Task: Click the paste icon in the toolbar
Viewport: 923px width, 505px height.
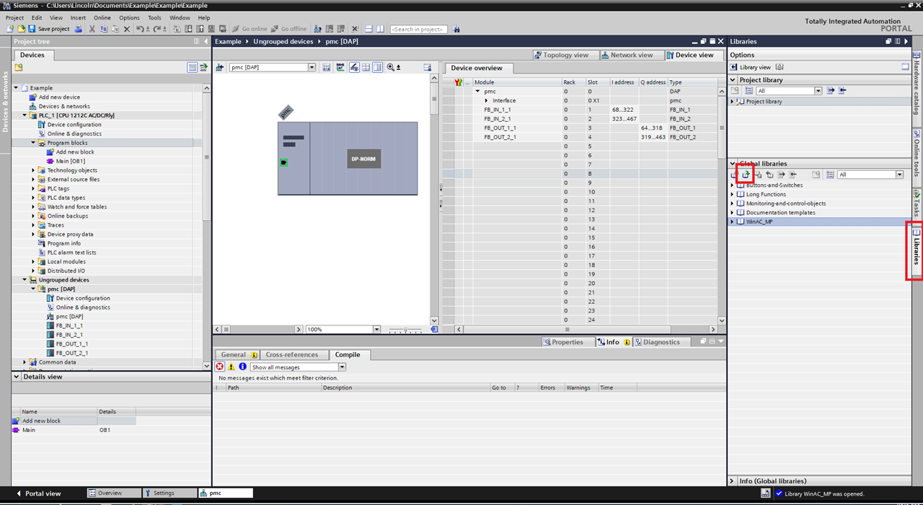Action: coord(114,29)
